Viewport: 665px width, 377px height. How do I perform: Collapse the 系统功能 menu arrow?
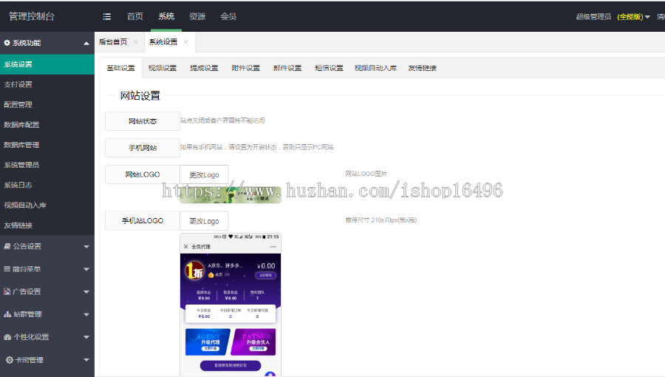coord(86,44)
